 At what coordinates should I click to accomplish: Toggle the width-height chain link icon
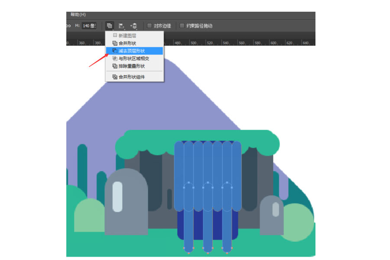coord(68,26)
